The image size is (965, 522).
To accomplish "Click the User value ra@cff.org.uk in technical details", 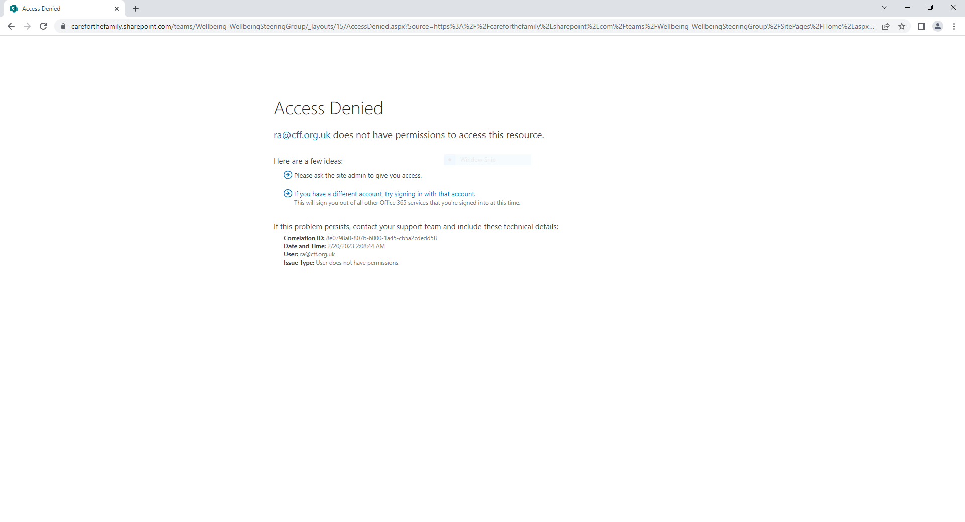I will (x=317, y=254).
